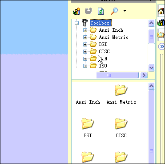Image resolution: width=165 pixels, height=164 pixels.
Task: Collapse the Toolbox tree node
Action: [76, 23]
